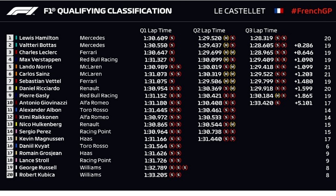Click the LE CASTELLET venue label
The image size is (336, 196).
pyautogui.click(x=240, y=11)
